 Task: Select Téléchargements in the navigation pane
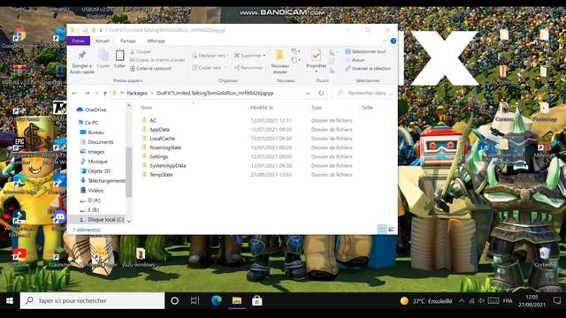(103, 180)
